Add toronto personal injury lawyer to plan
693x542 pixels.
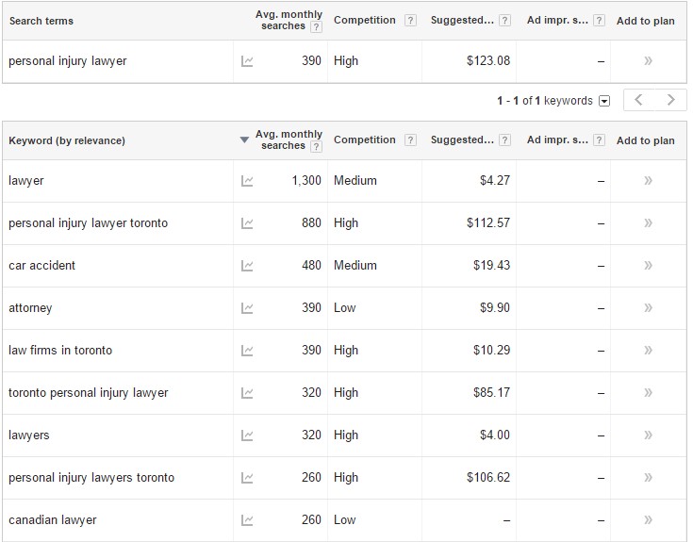[x=648, y=393]
